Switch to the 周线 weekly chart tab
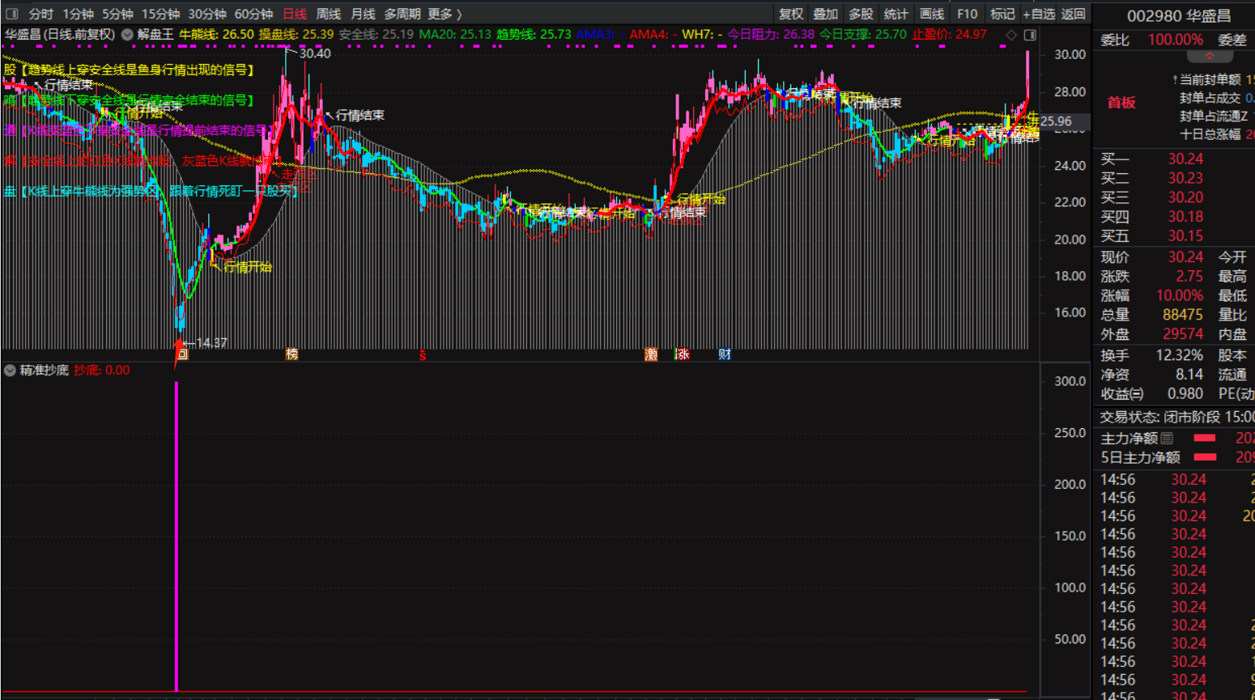The image size is (1255, 700). click(328, 14)
